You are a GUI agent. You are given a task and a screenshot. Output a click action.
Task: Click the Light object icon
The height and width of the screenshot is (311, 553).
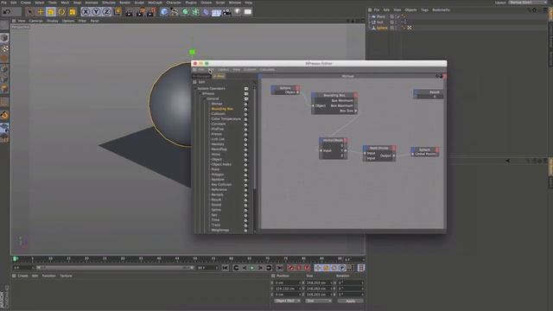click(x=238, y=12)
